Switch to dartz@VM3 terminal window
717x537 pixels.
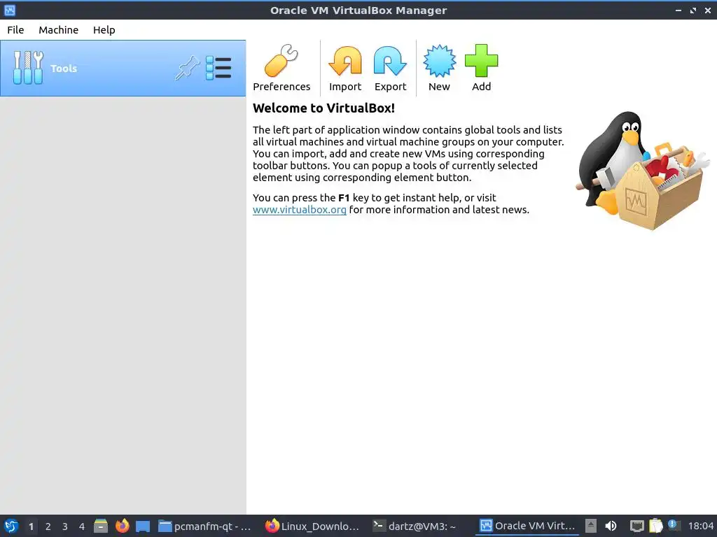click(x=415, y=526)
